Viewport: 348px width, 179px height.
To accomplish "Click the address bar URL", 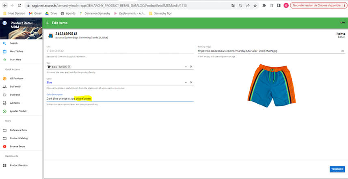I will point(109,6).
